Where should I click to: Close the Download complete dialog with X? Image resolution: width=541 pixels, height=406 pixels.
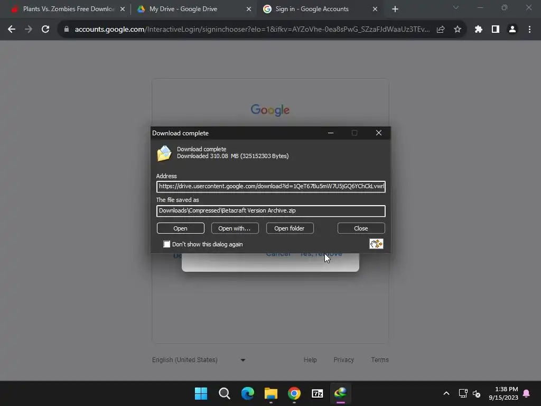coord(378,133)
